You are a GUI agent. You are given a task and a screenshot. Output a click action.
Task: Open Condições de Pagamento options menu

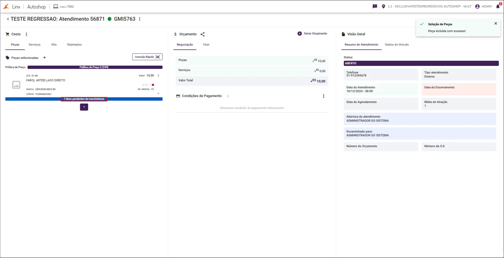pos(323,96)
